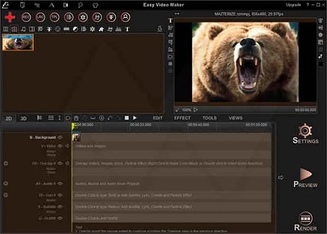
Task: Click the circled list lines icon
Action: 69,17
